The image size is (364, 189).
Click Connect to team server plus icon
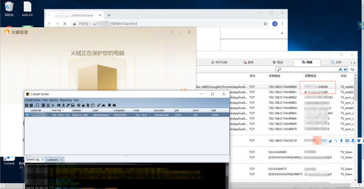click(x=27, y=105)
